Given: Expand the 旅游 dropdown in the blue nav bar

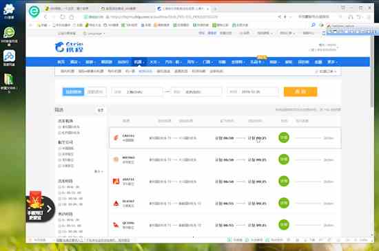Looking at the screenshot, I should click(91, 62).
